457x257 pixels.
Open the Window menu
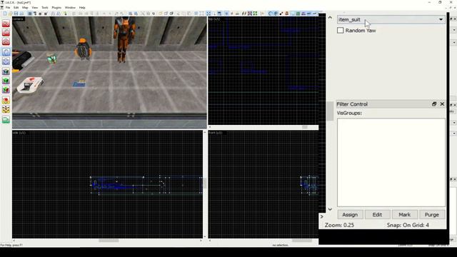pos(70,8)
